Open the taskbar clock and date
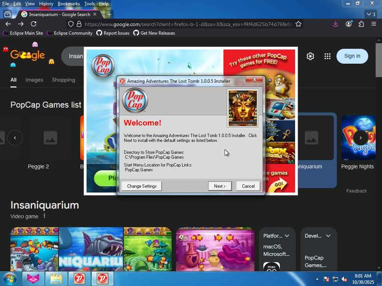This screenshot has width=382, height=286. point(363,279)
